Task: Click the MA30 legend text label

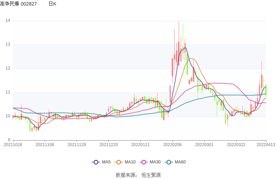Action: [x=155, y=162]
